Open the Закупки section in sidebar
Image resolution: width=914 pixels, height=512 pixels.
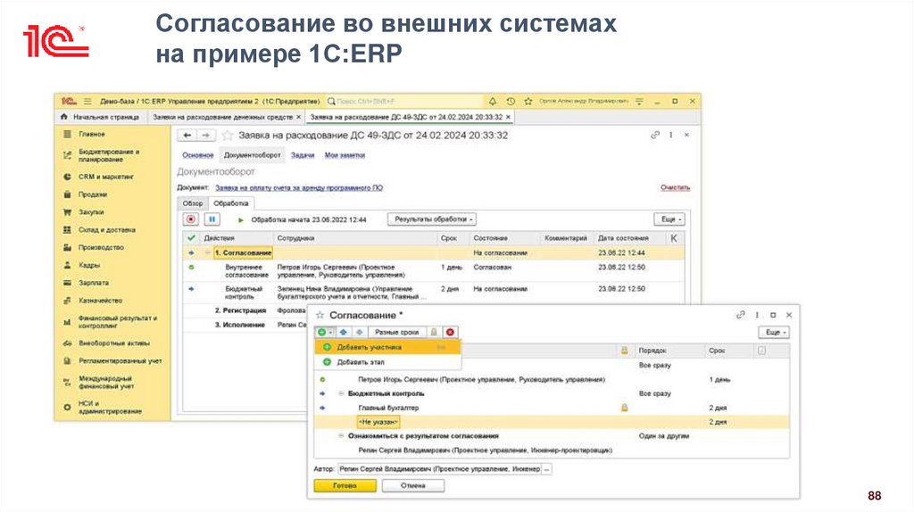pyautogui.click(x=92, y=212)
